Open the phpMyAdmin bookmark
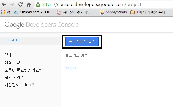Screen dimensions: 173x107 tap(113, 12)
